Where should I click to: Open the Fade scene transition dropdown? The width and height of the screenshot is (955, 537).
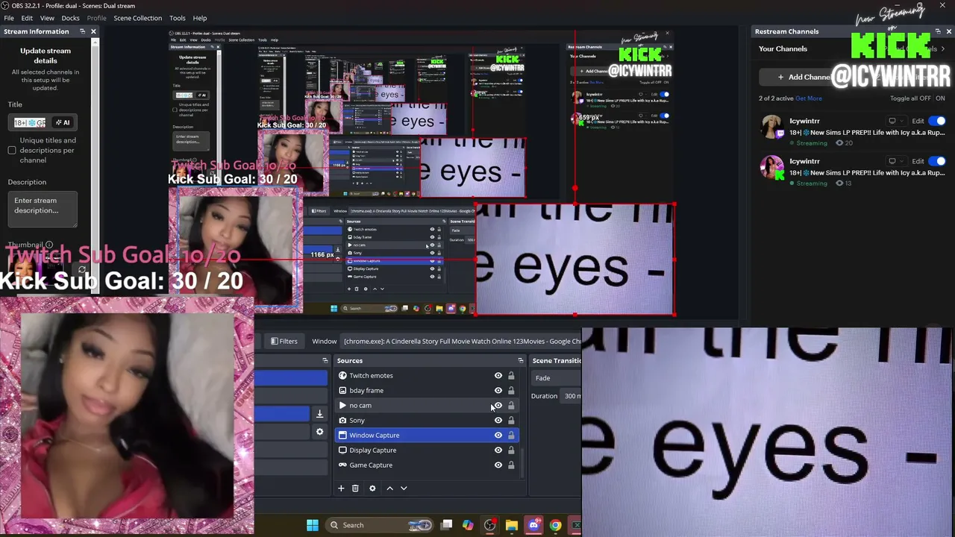click(x=557, y=378)
